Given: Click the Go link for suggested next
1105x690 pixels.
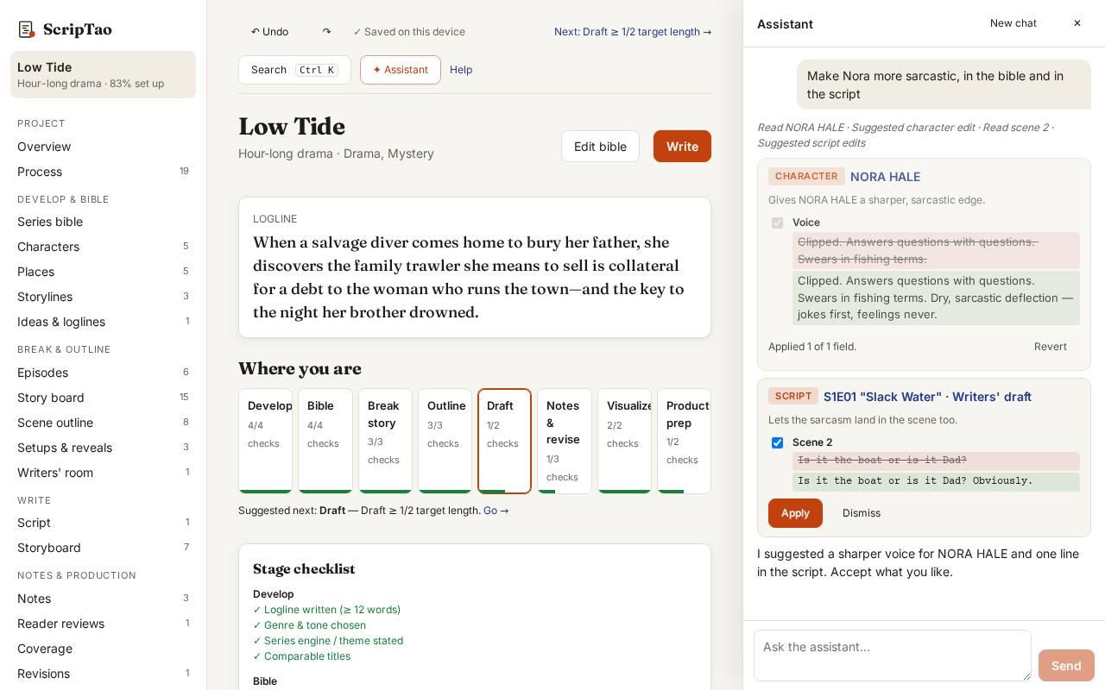Looking at the screenshot, I should click(496, 511).
